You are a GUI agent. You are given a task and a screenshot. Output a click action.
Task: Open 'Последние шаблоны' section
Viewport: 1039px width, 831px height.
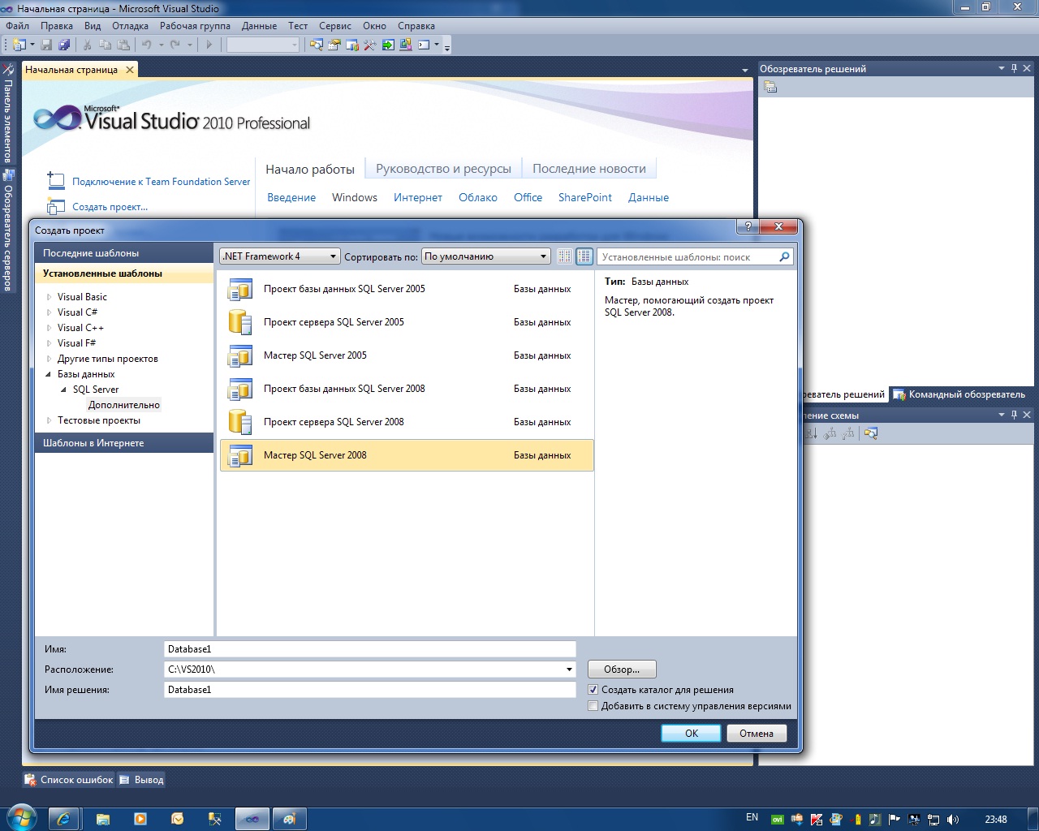coord(124,253)
